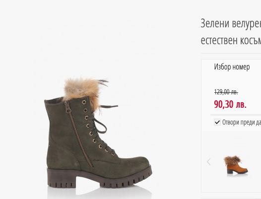The height and width of the screenshot is (199, 261).
Task: Click the "Отвори преди да" label text
Action: (x=242, y=123)
